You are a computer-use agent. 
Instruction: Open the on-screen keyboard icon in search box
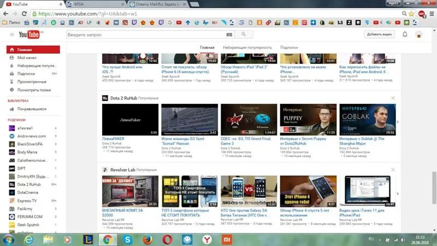point(229,34)
